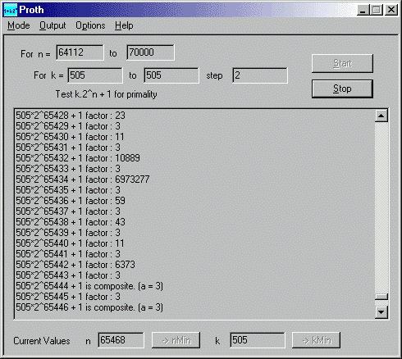The width and height of the screenshot is (402, 359).
Task: Click the -> kMin button
Action: pyautogui.click(x=316, y=340)
